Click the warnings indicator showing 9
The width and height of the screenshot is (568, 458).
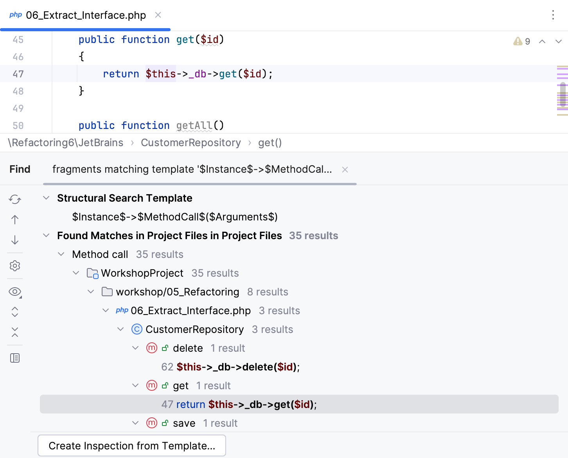521,41
